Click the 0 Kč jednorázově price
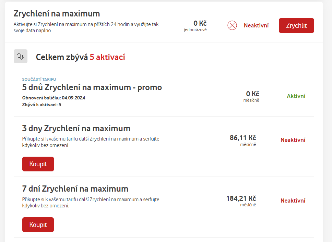This screenshot has width=332, height=242. pos(195,26)
